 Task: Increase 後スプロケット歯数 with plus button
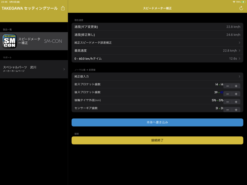pyautogui.click(x=236, y=94)
